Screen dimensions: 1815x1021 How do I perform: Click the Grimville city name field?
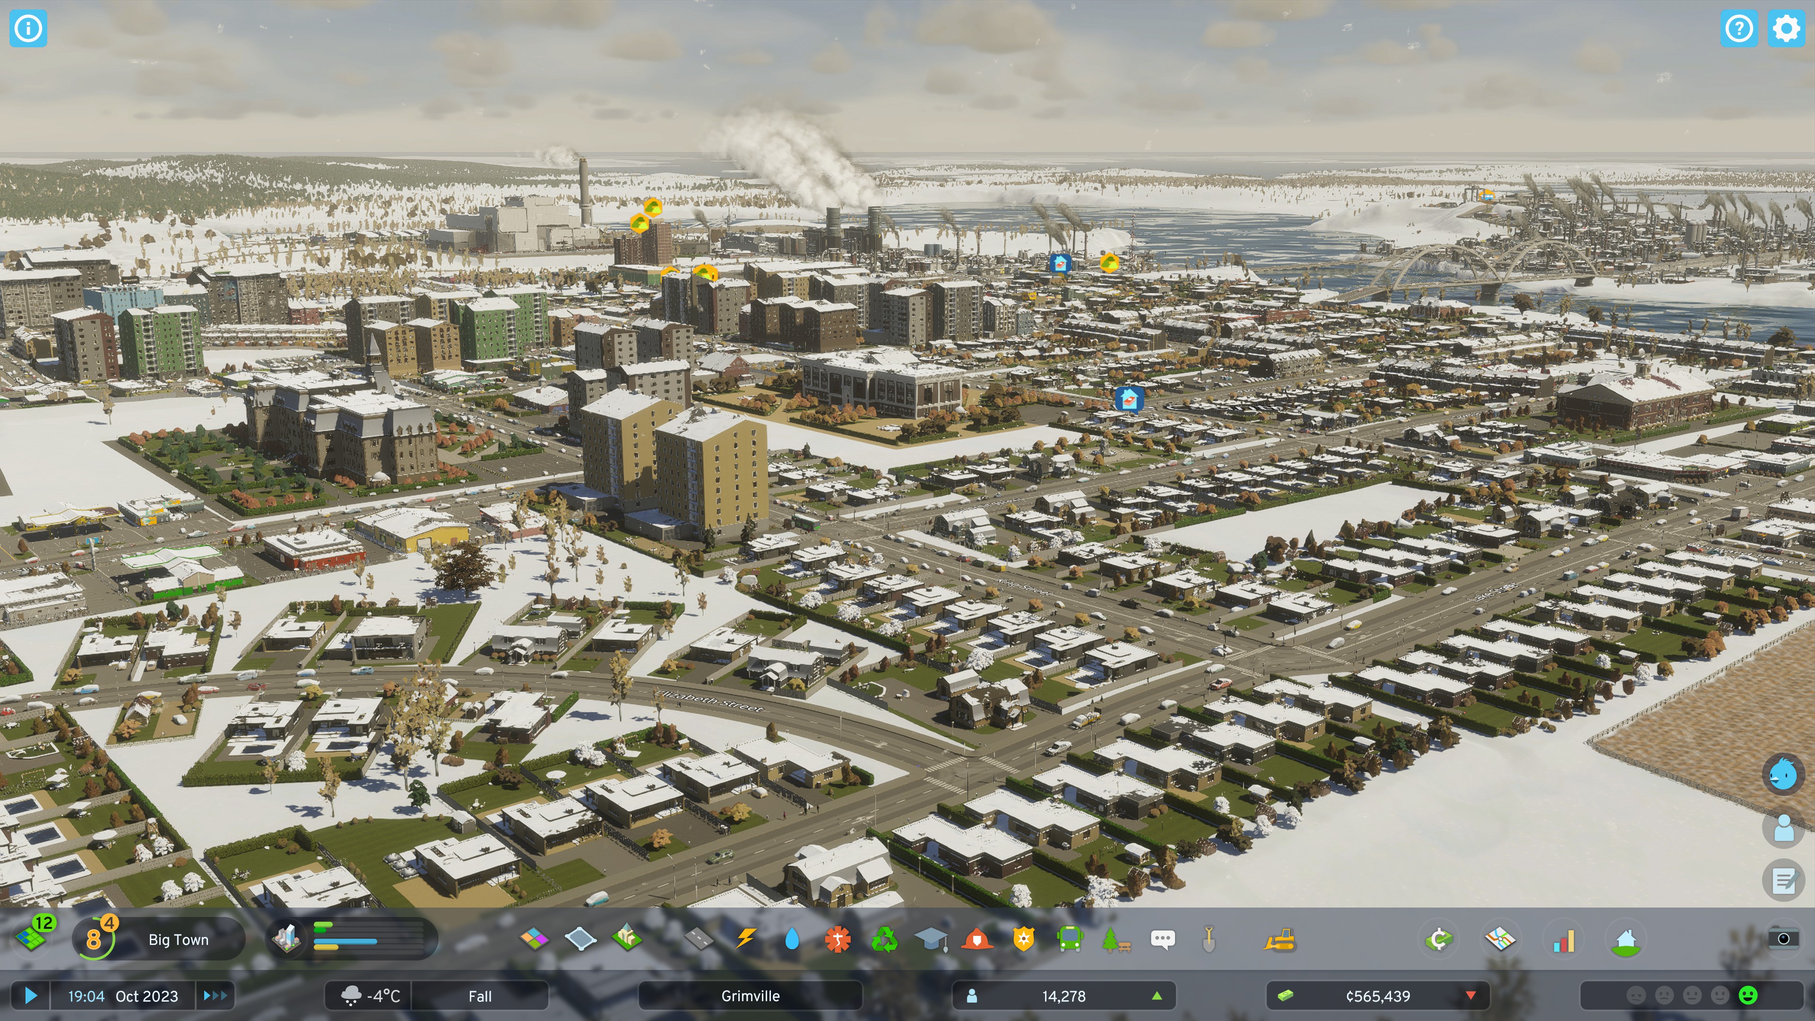click(750, 995)
